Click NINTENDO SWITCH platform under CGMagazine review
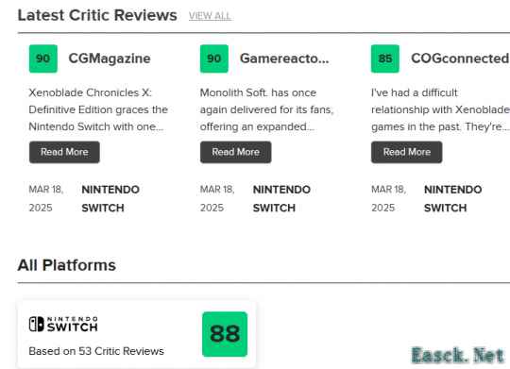Image resolution: width=510 pixels, height=369 pixels. point(110,198)
